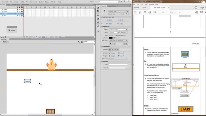Screen dimensions: 206x116
Task: Center-align paragraph in Format
Action: coord(112,50)
